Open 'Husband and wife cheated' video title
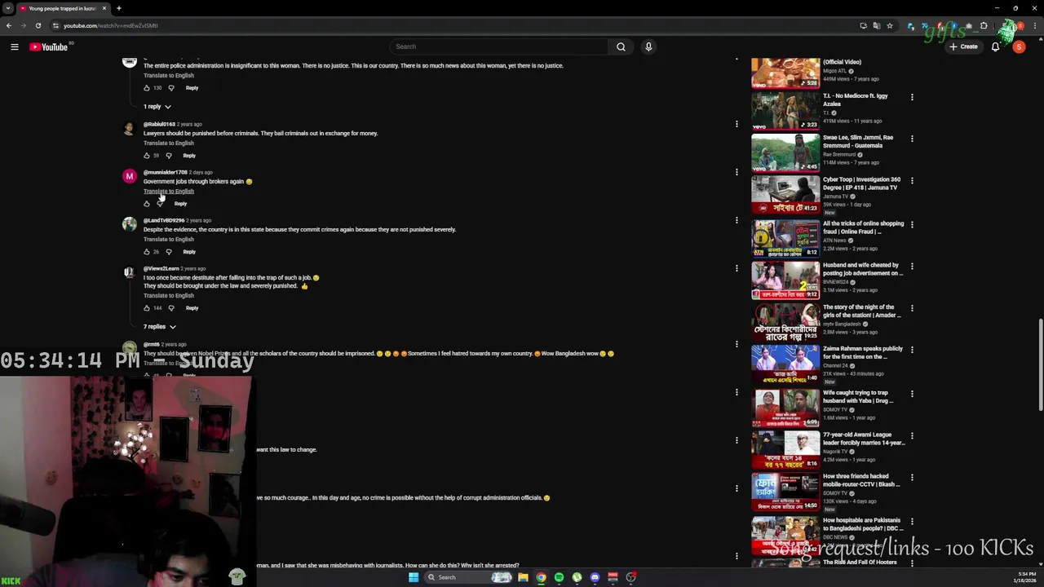Screen dimensions: 1044x587 pos(862,269)
